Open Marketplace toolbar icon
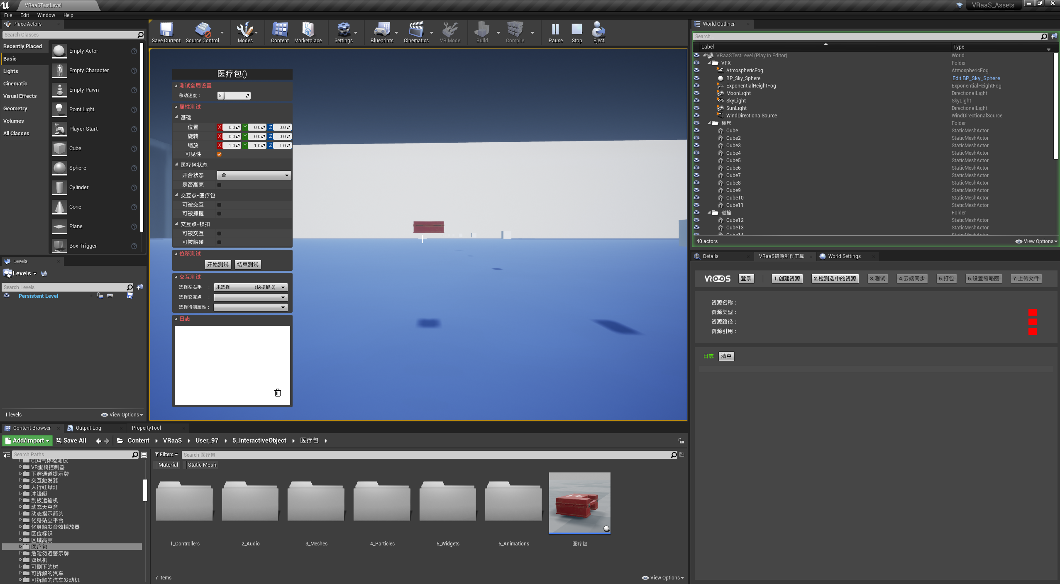 308,32
